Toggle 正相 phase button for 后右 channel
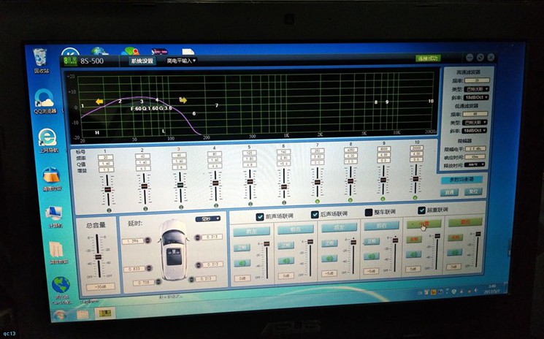544x339 pixels. [x=371, y=241]
